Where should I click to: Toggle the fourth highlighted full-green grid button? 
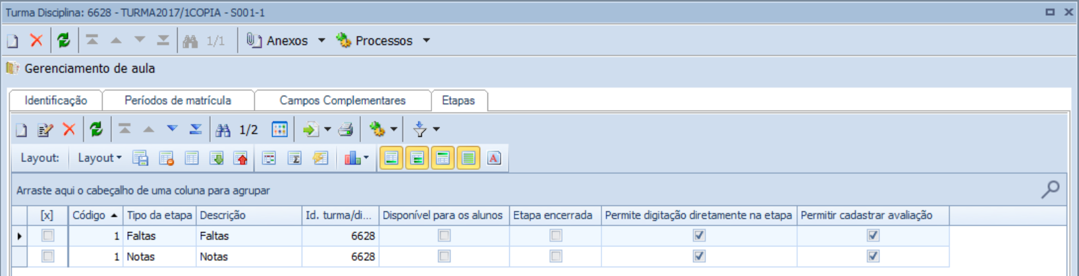[468, 158]
